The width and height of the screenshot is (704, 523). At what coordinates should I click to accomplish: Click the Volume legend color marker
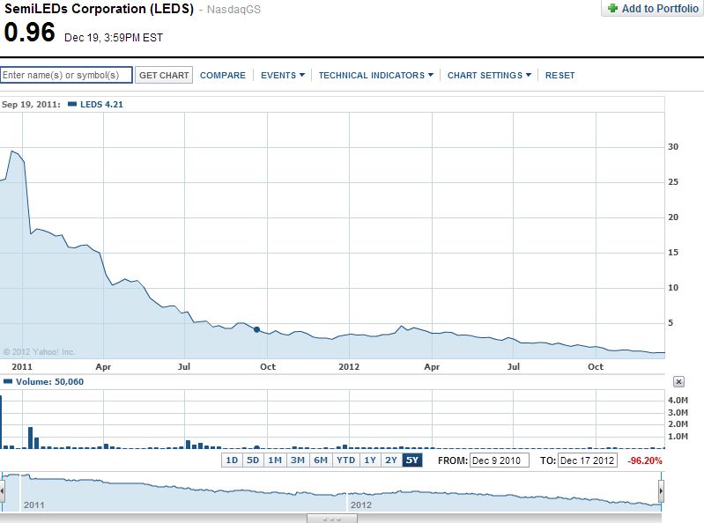coord(8,382)
